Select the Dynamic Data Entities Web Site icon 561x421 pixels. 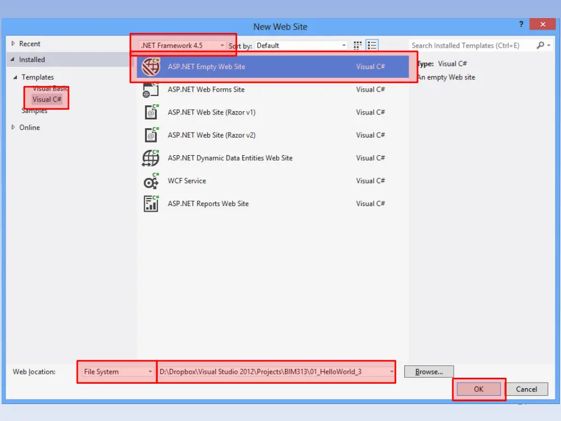click(151, 158)
